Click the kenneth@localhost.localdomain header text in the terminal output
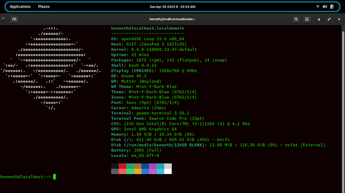The height and width of the screenshot is (193, 345). 147,28
